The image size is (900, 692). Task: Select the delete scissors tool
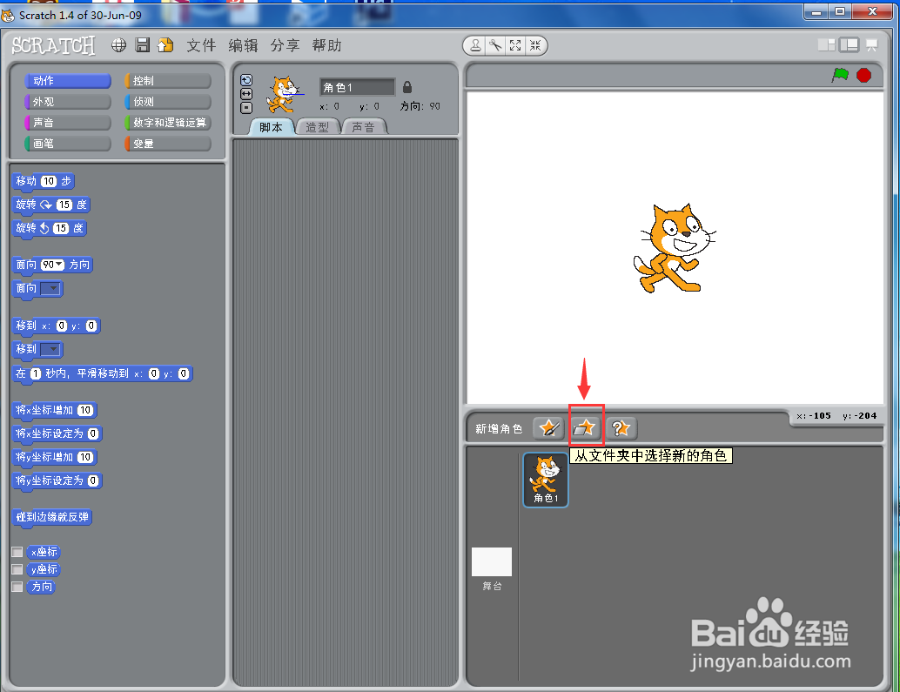pos(495,45)
